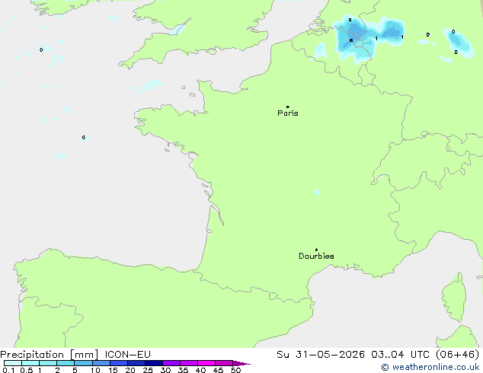Pick the 10–15 mm legend swatch

click(101, 363)
